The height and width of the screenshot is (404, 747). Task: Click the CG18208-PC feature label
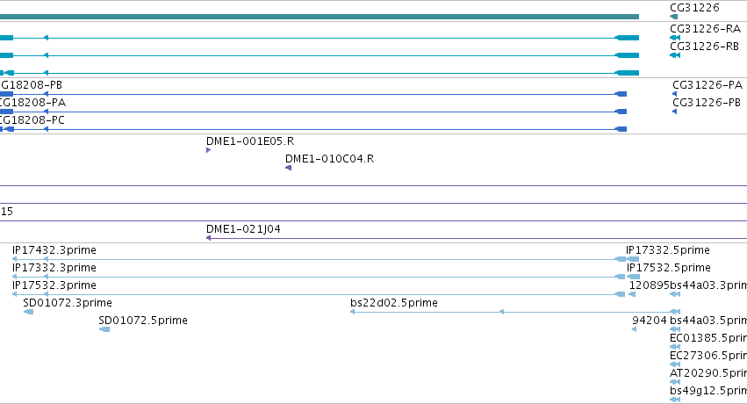32,120
